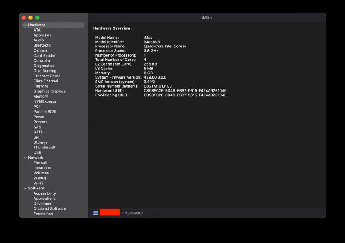Open Parallel SCSI entry
The height and width of the screenshot is (243, 345).
point(45,112)
